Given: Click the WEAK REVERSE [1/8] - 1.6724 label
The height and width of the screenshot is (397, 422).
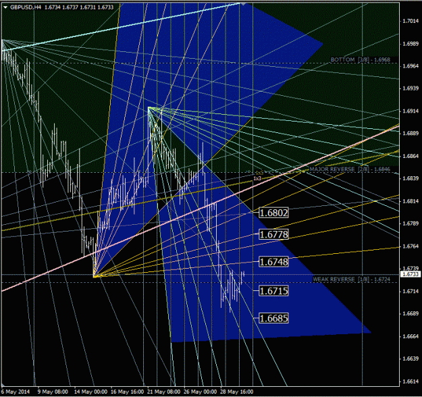Looking at the screenshot, I should [x=351, y=280].
